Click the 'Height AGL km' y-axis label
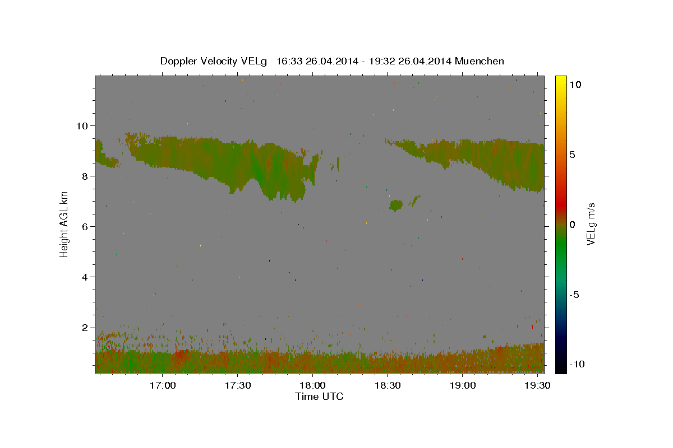The image size is (673, 448). coord(64,223)
